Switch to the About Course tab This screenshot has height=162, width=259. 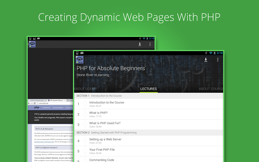pyautogui.click(x=211, y=89)
